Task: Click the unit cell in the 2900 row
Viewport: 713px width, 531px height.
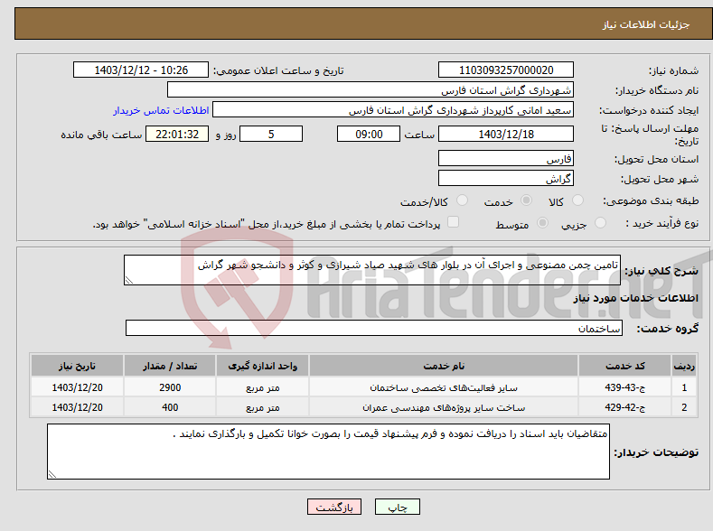Action: coord(263,387)
